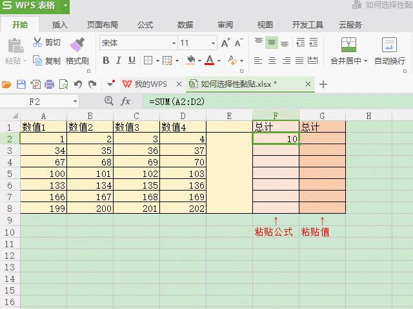
Task: Open the 开发工具 tab
Action: click(x=308, y=25)
